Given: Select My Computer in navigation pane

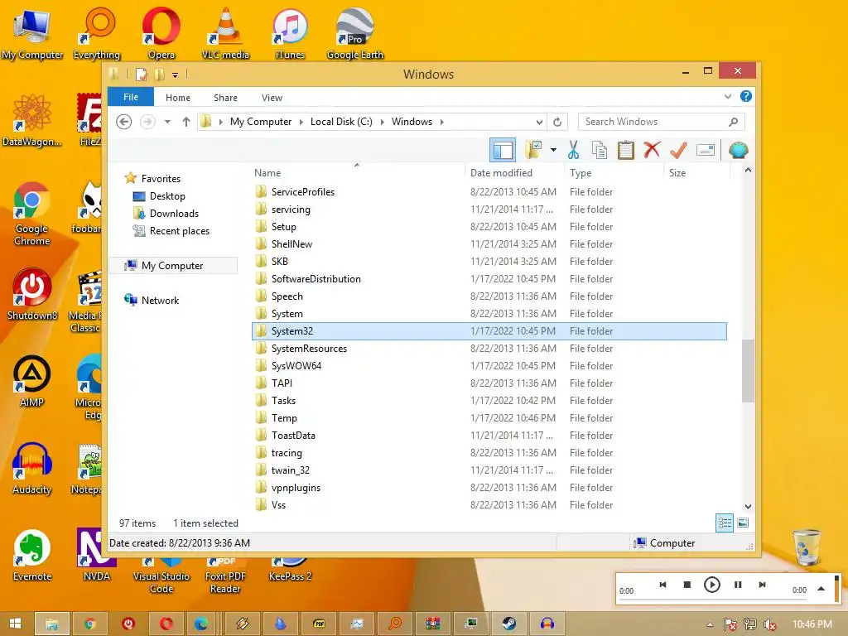Looking at the screenshot, I should (172, 266).
